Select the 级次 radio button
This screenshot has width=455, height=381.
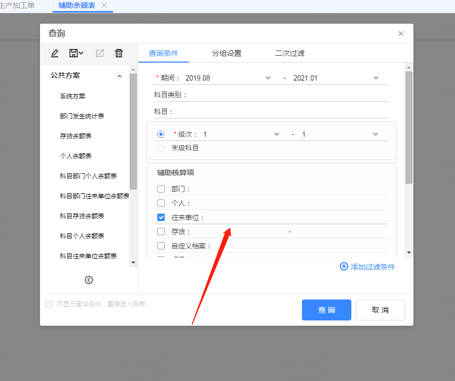coord(161,134)
